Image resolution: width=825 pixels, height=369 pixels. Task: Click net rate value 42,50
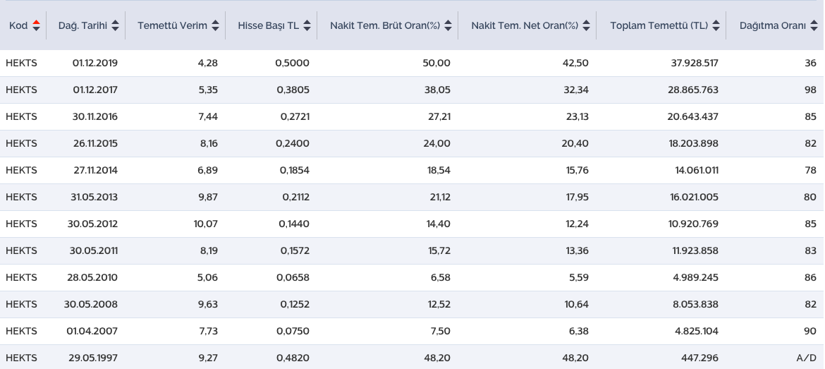tap(575, 63)
